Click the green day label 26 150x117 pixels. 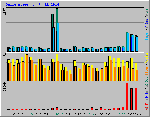click(119, 114)
